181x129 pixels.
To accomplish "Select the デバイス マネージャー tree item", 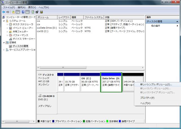I will pos(24,39).
